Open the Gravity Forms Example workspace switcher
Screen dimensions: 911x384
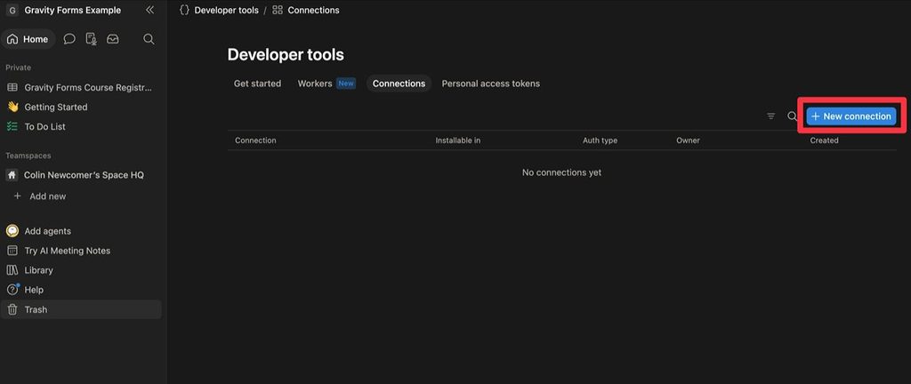[64, 11]
